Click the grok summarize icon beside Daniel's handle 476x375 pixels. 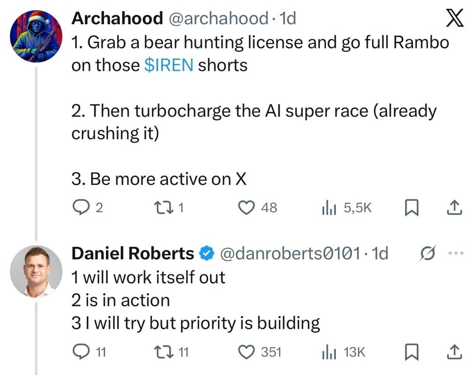427,253
